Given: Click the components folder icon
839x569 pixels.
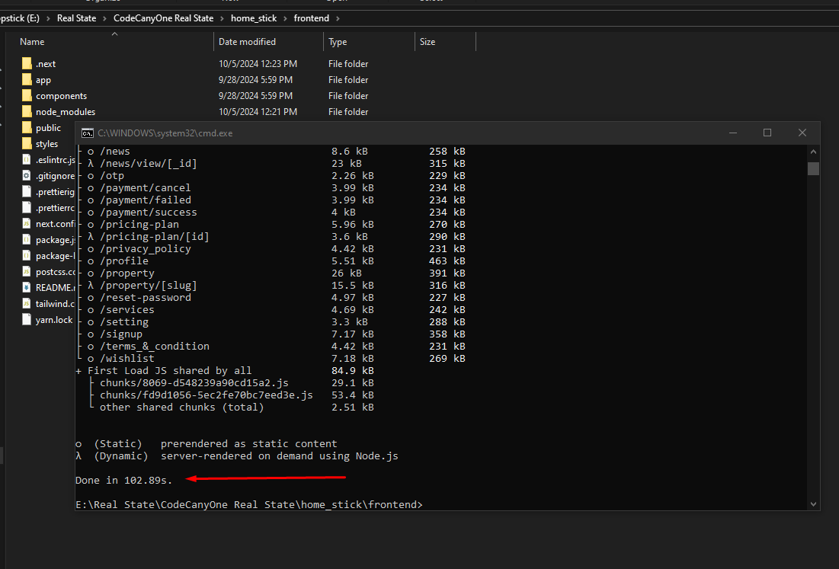Looking at the screenshot, I should coord(27,96).
